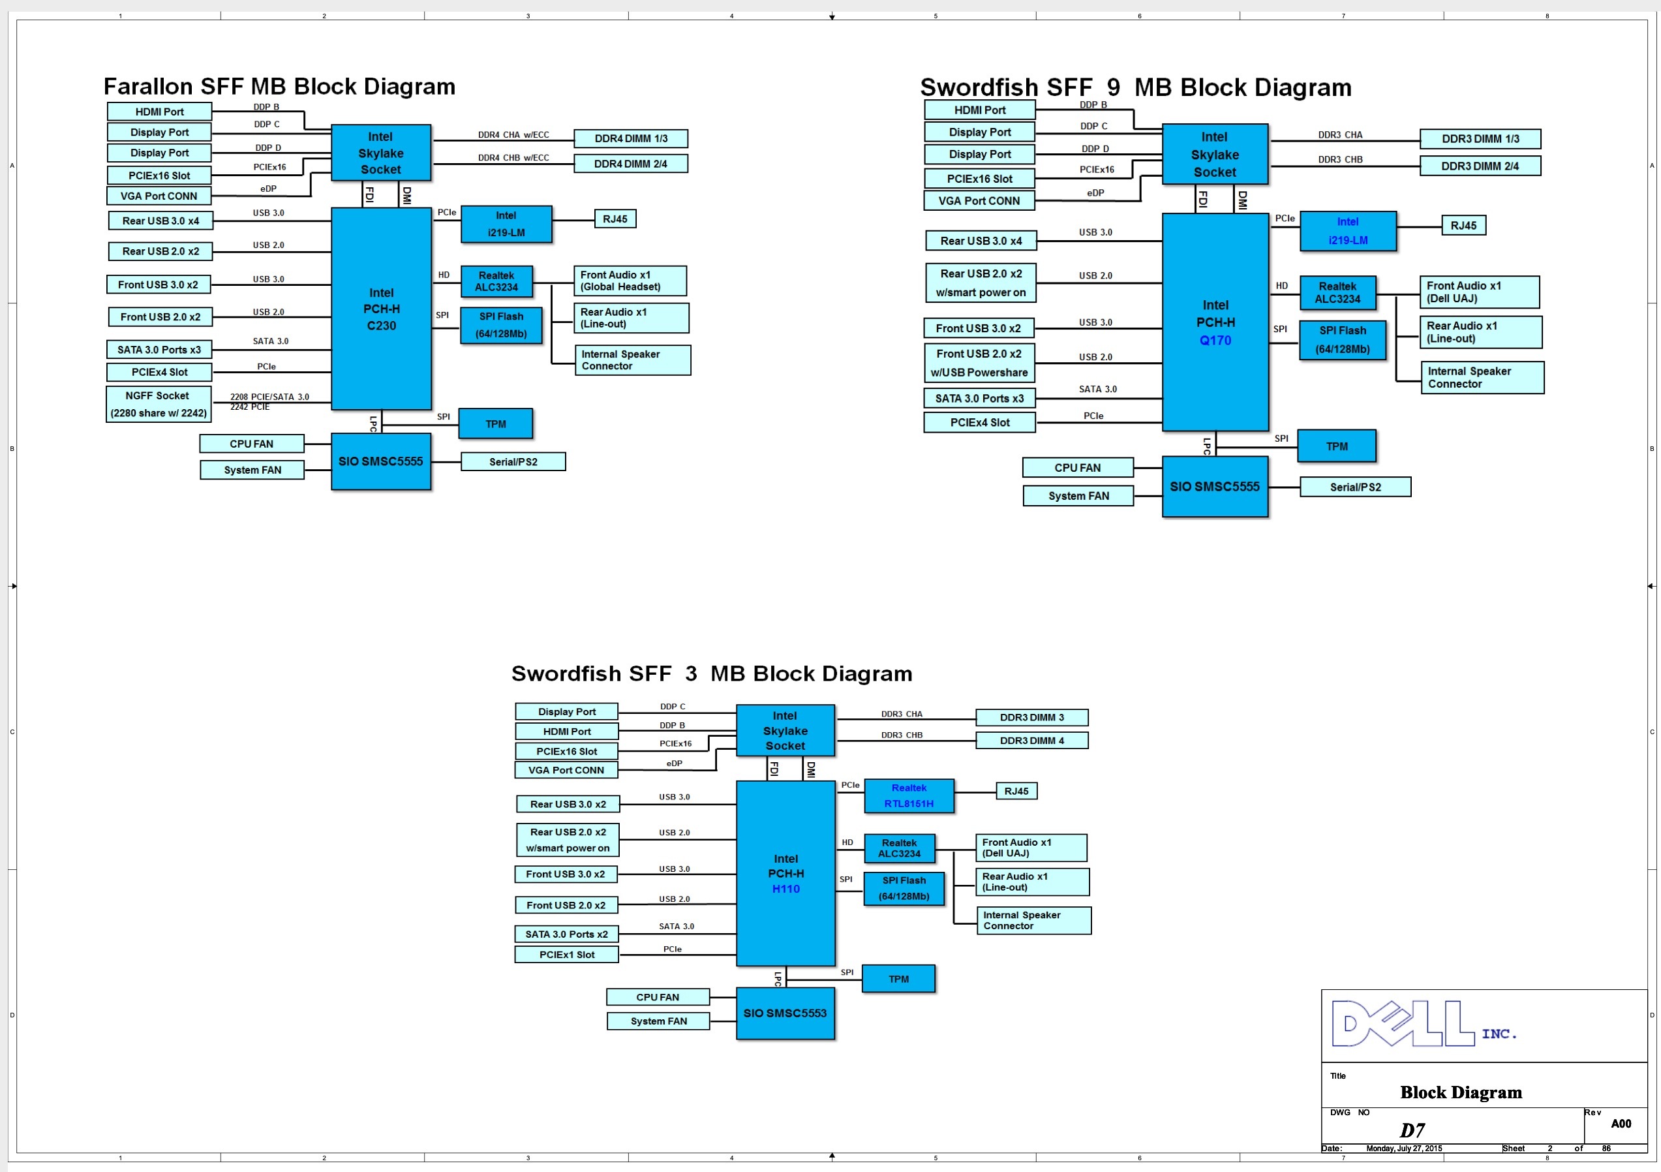Click the 'Farallon SFF MB Block Diagram' heading

279,87
